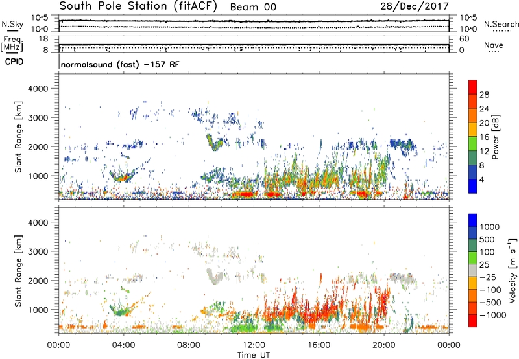Click the '3000' tick on the velocity panel axis
Image resolution: width=519 pixels, height=359 pixels.
tap(38, 251)
